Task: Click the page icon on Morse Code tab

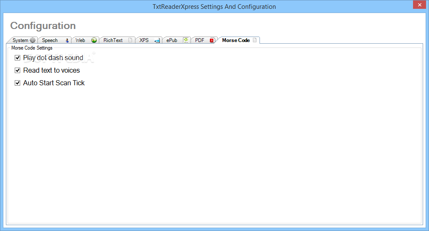Action: [255, 40]
